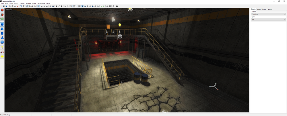Click the blue Undo arrow
The height and width of the screenshot is (116, 287).
(x=21, y=6)
